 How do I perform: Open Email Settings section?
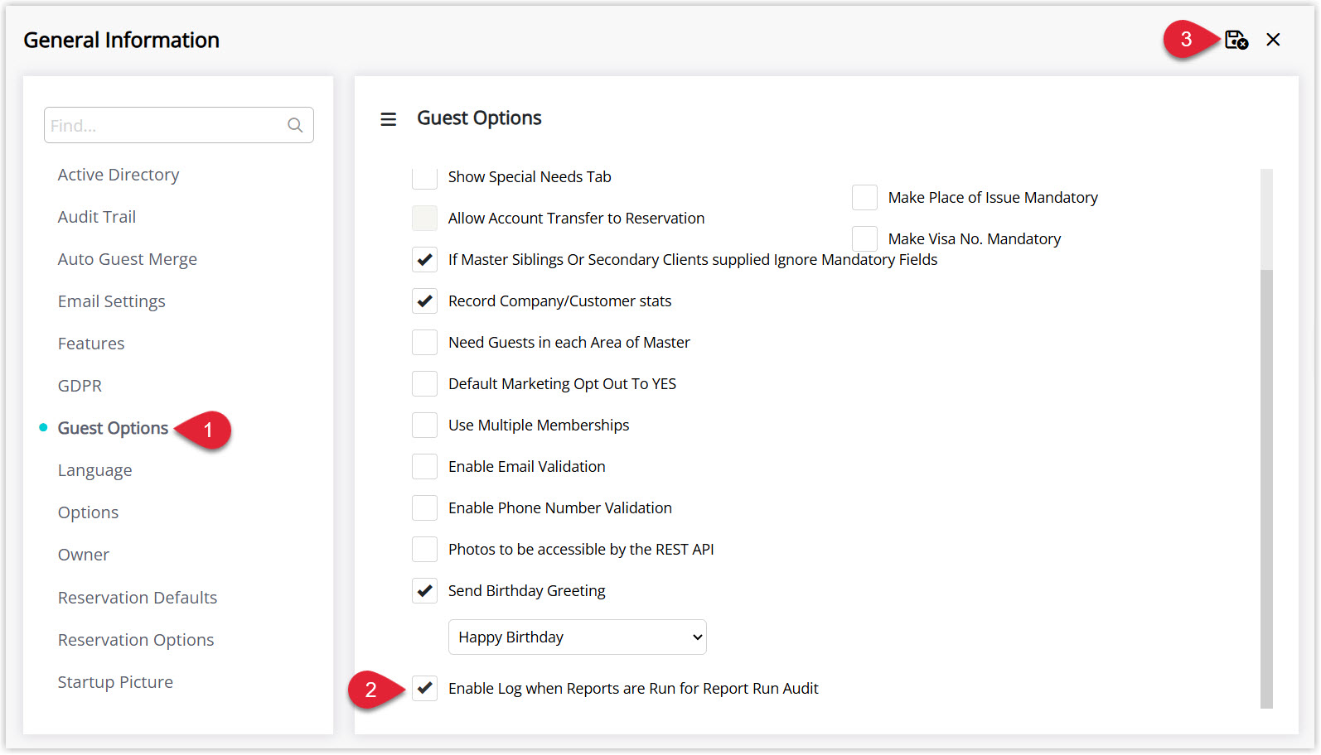(112, 301)
